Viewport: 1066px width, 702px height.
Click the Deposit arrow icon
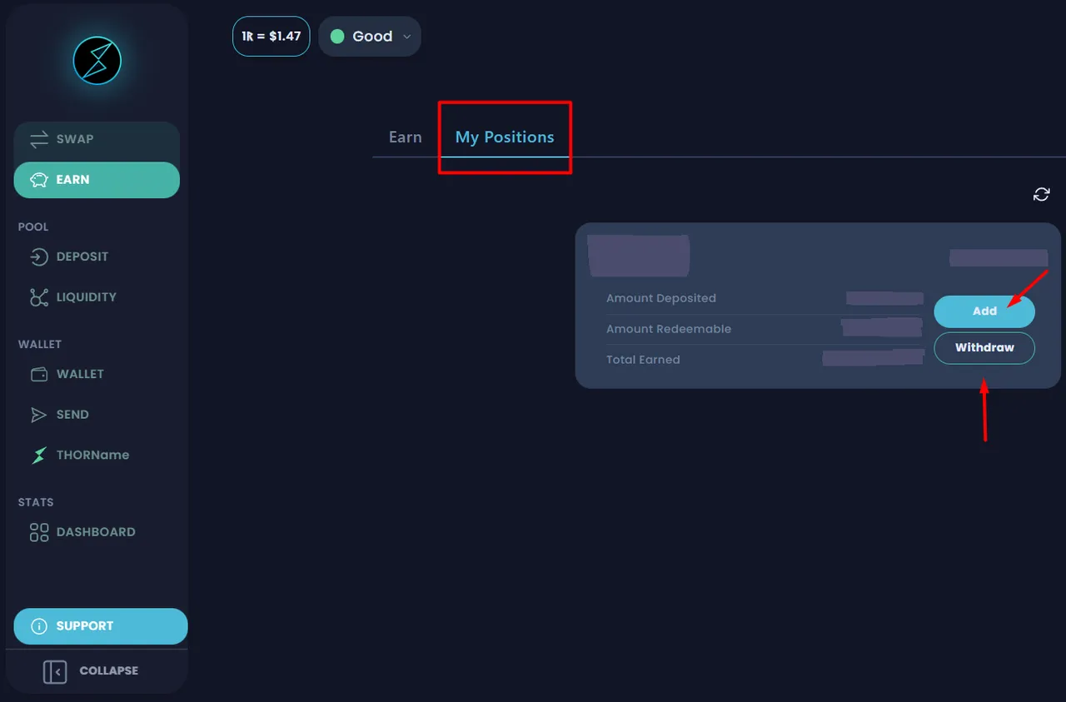(39, 256)
